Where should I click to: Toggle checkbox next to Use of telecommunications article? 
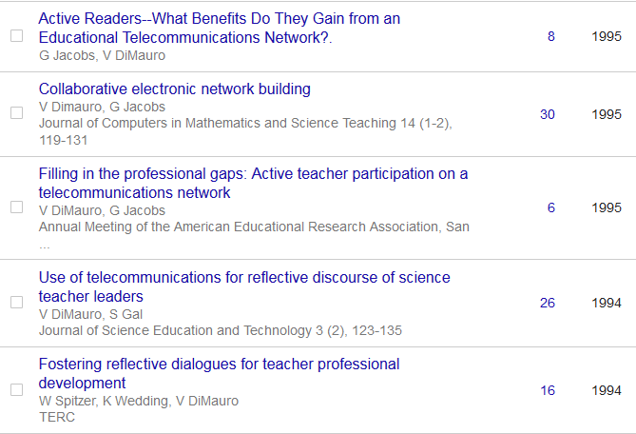[x=16, y=303]
